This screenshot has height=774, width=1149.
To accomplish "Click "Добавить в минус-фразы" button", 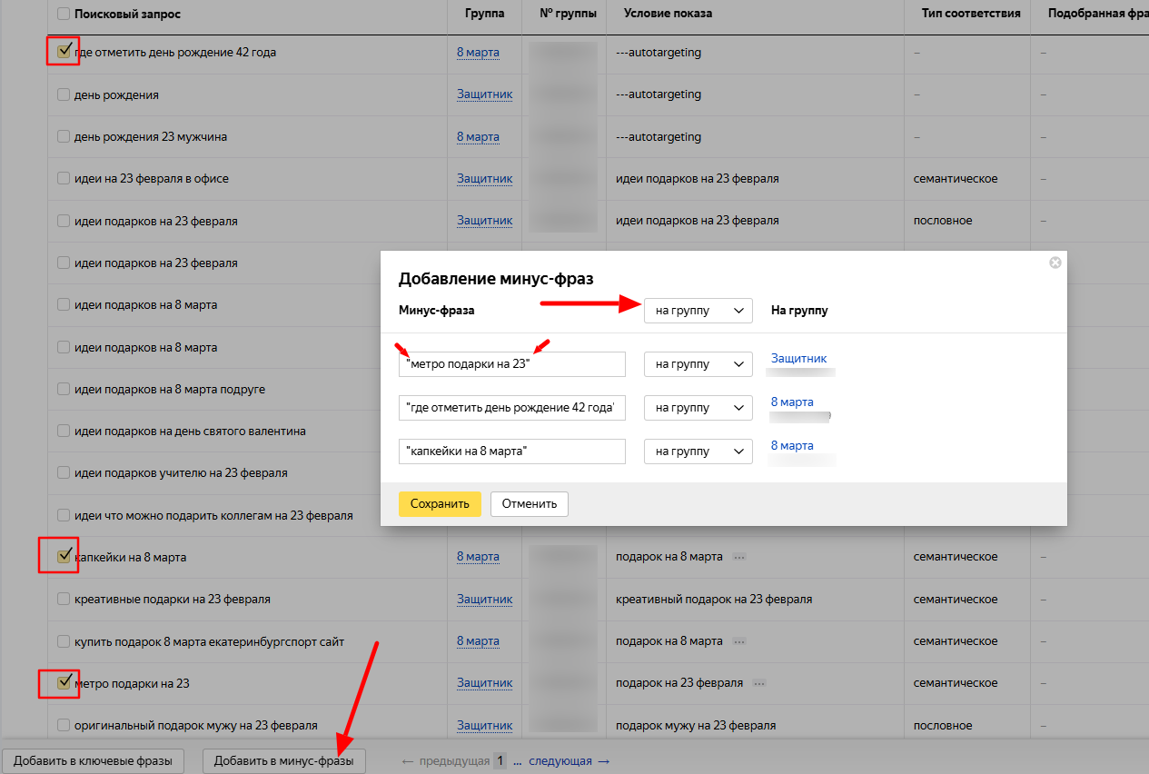I will click(x=283, y=761).
